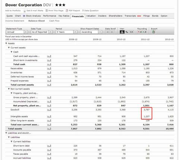
Task: Open the Bonds tab
Action: click(x=155, y=16)
